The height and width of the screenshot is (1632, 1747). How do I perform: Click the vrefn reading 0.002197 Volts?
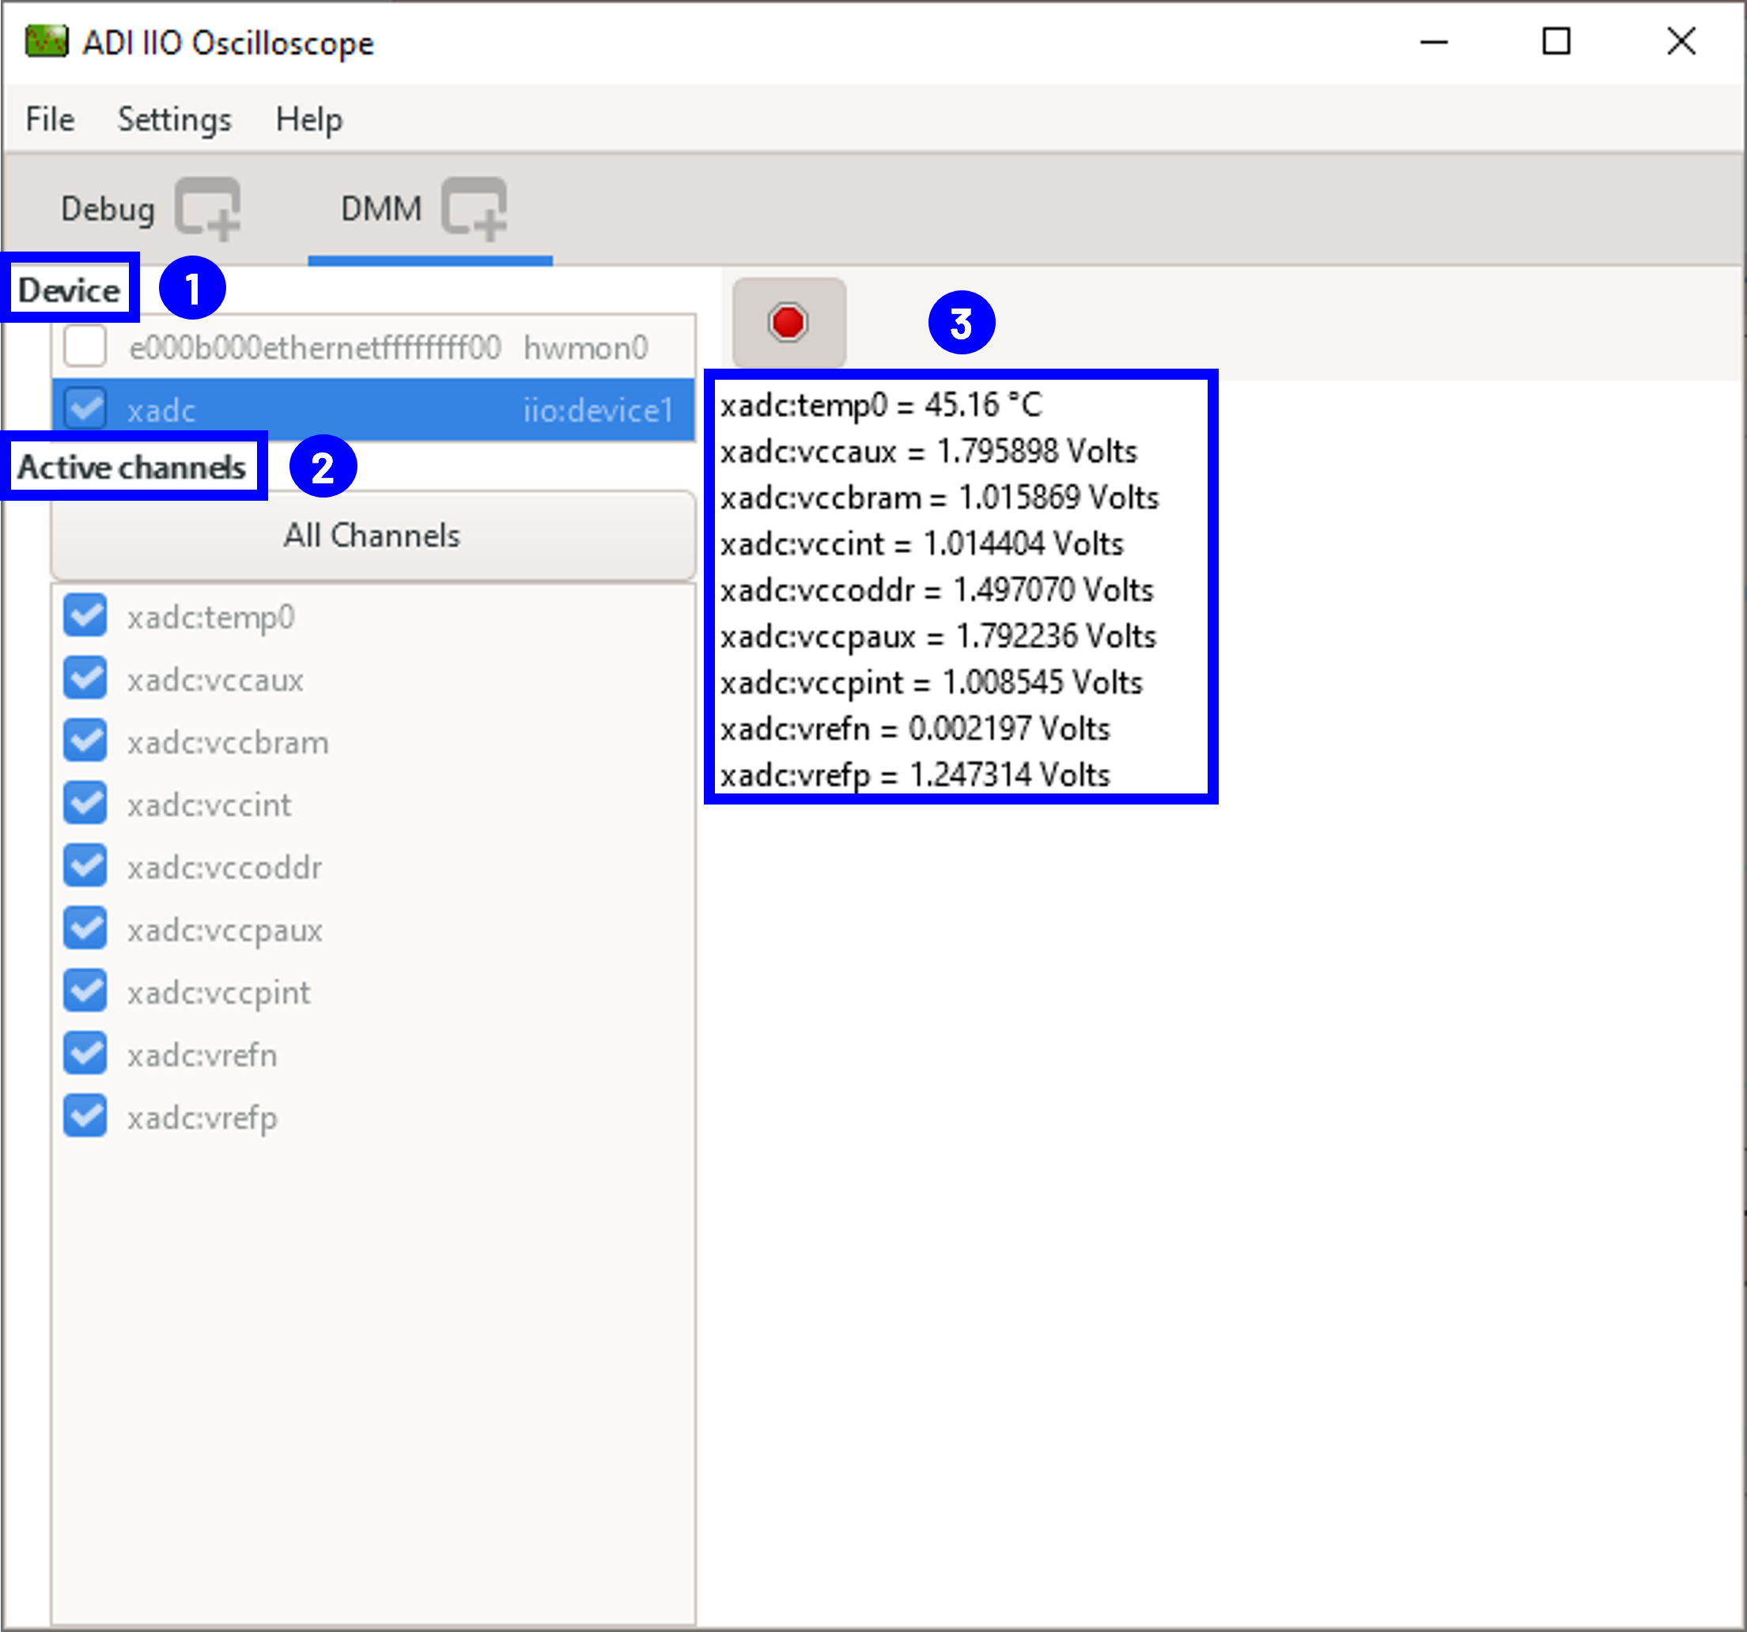(915, 729)
